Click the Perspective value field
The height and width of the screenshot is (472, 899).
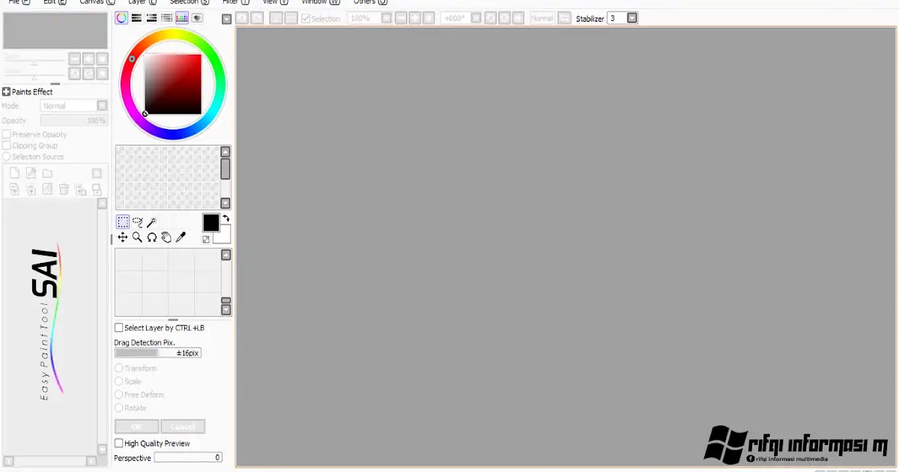188,458
